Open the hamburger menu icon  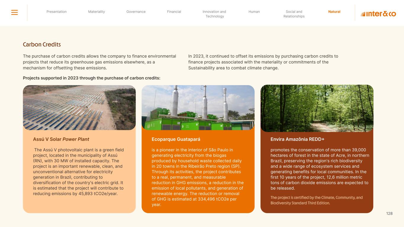pos(15,12)
